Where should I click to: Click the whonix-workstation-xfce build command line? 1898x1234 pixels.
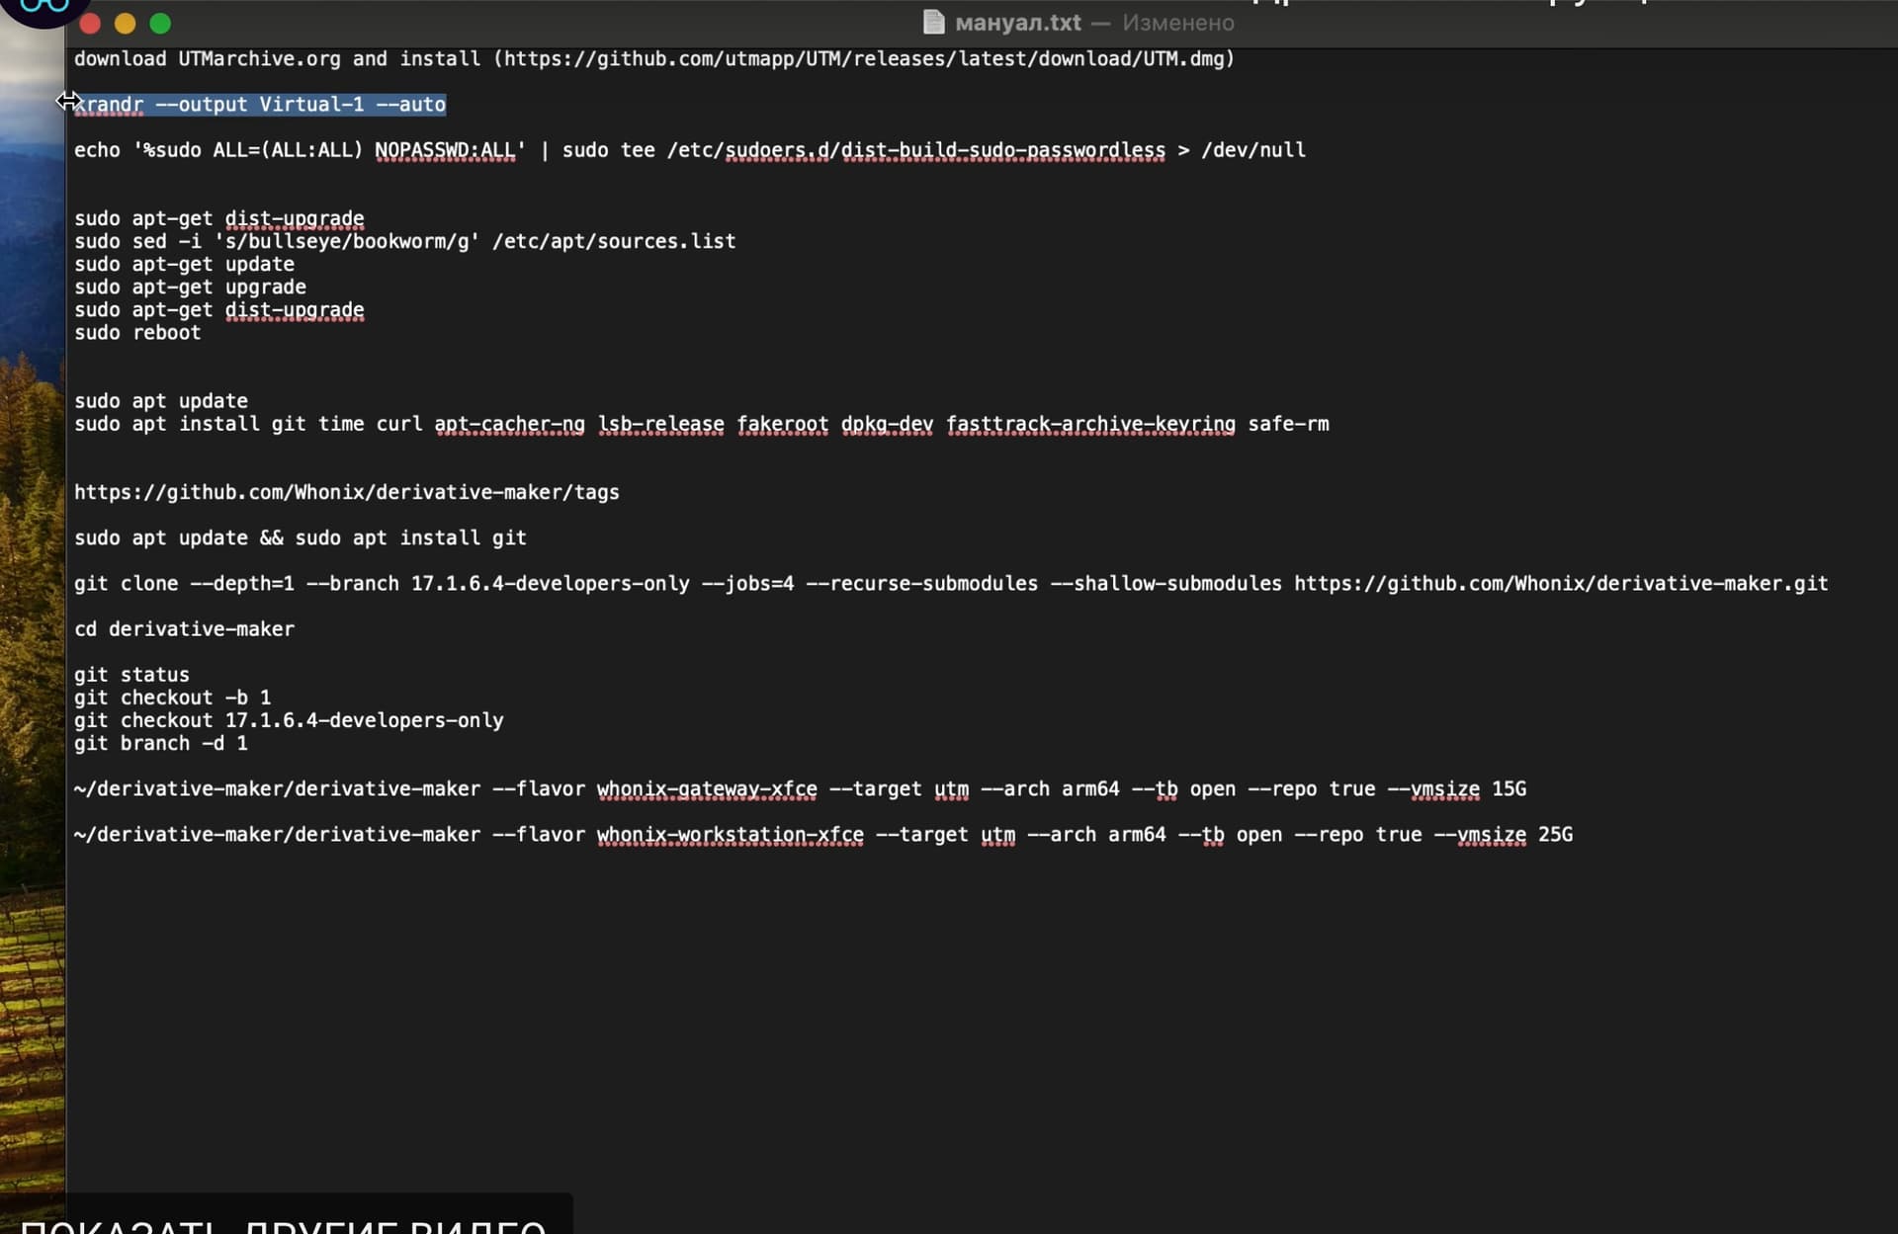pyautogui.click(x=823, y=834)
